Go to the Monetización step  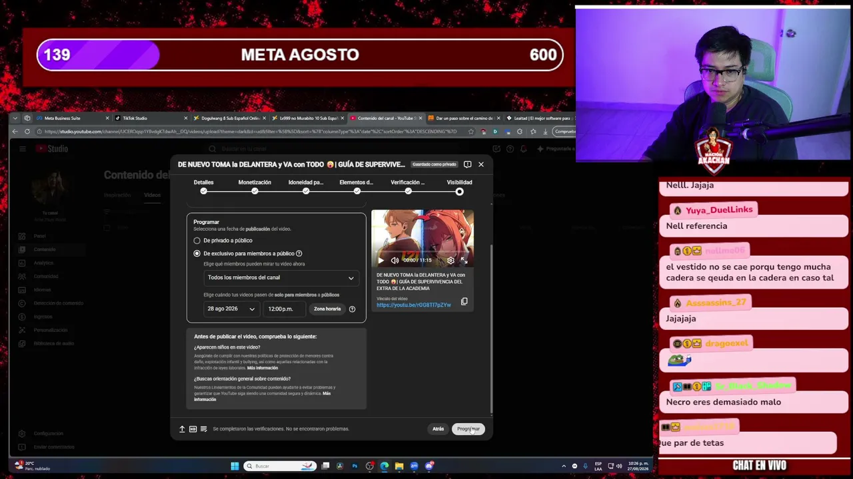click(x=255, y=186)
